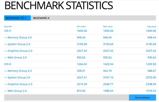Click the Min value column header
This screenshot has width=159, height=102.
coord(81,26)
